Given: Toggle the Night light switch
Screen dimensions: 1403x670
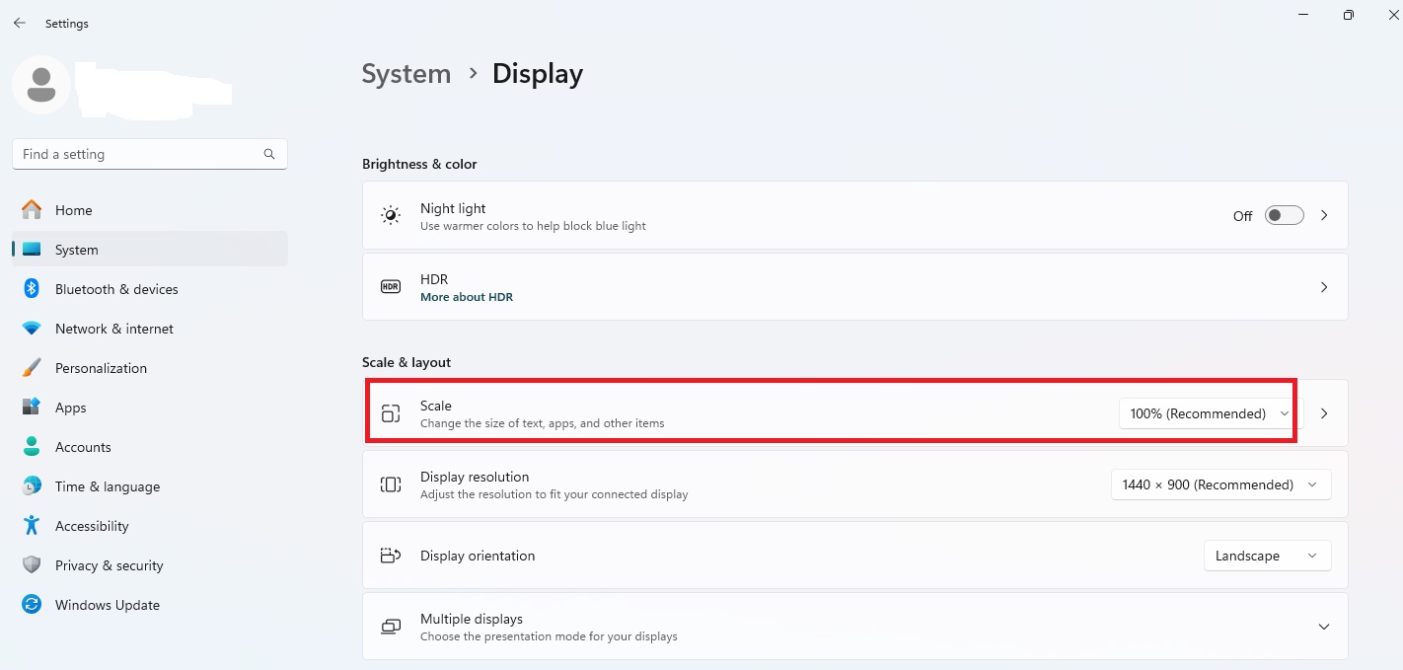Looking at the screenshot, I should (1285, 215).
